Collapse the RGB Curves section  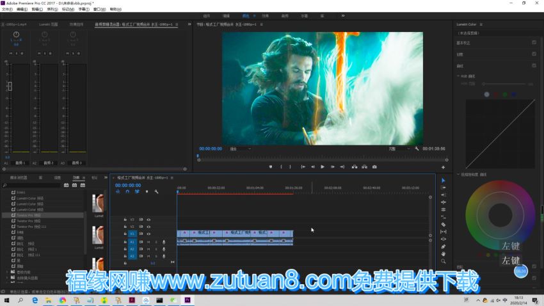(458, 76)
